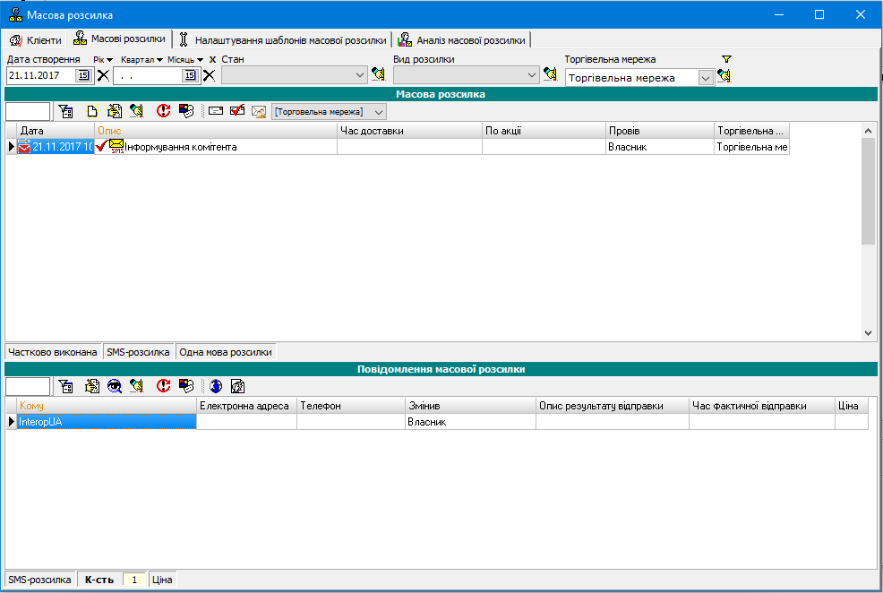Sort by the Час доставки column header

[x=409, y=131]
